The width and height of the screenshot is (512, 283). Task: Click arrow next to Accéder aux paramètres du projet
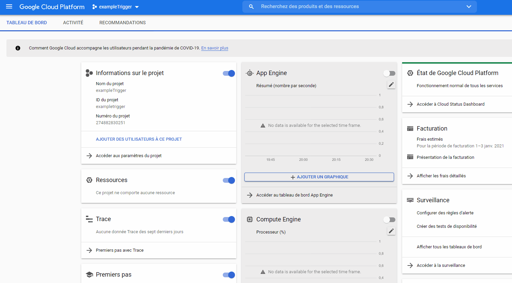(x=89, y=156)
